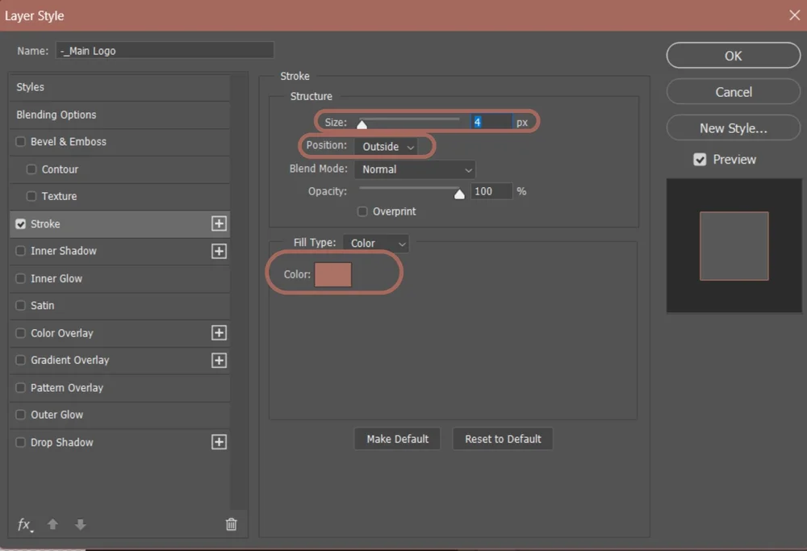This screenshot has width=807, height=551.
Task: Add another Stroke effect with its plus icon
Action: [219, 223]
